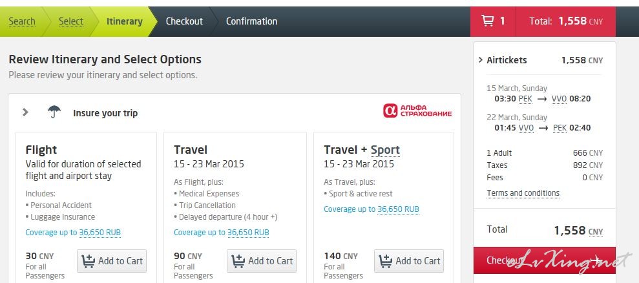Viewport: 639px width, 283px height.
Task: Click the umbrella icon beside Insure your trip
Action: [54, 112]
